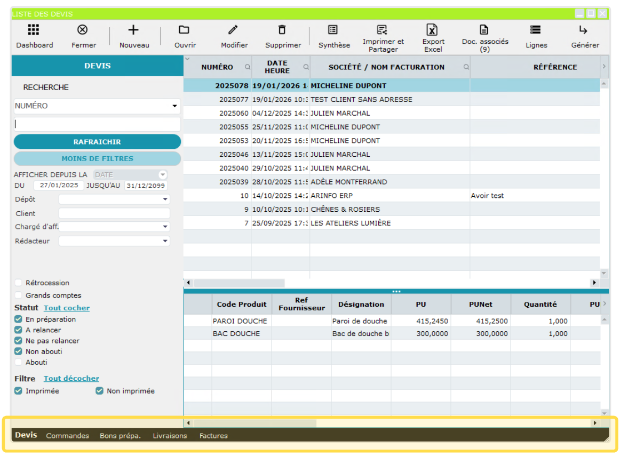Click the Ouvrir folder icon
620x456 pixels.
pos(184,30)
